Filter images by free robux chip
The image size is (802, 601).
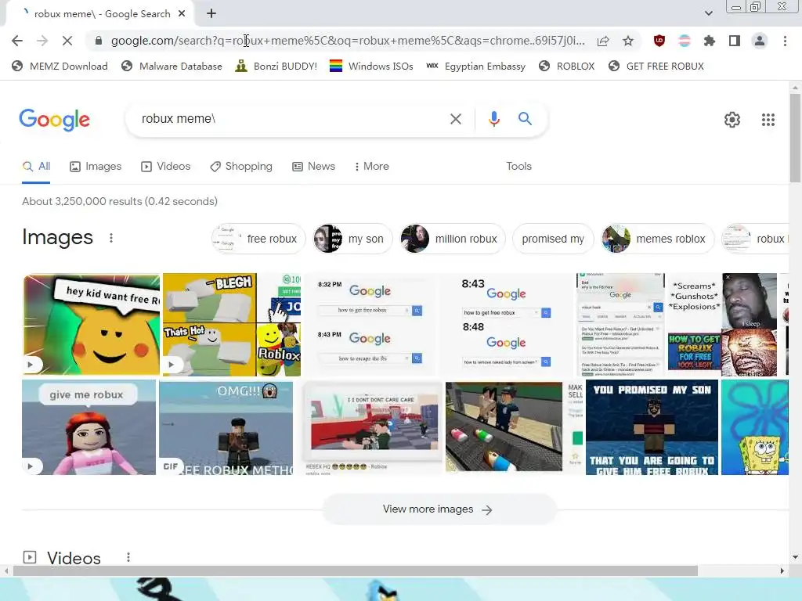point(258,239)
